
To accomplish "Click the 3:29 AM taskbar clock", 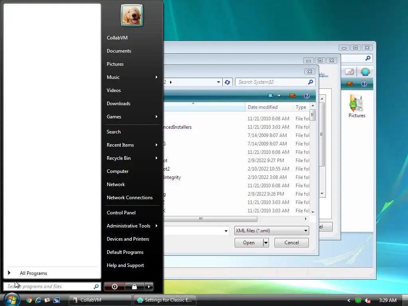I will [x=388, y=300].
